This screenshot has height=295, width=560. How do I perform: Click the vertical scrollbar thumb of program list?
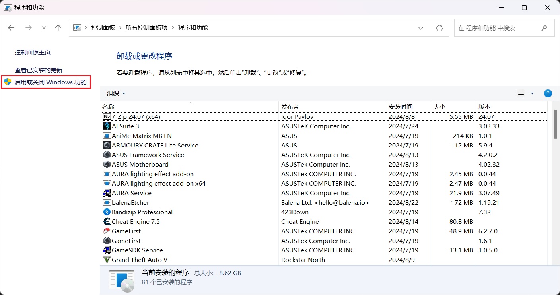[556, 124]
